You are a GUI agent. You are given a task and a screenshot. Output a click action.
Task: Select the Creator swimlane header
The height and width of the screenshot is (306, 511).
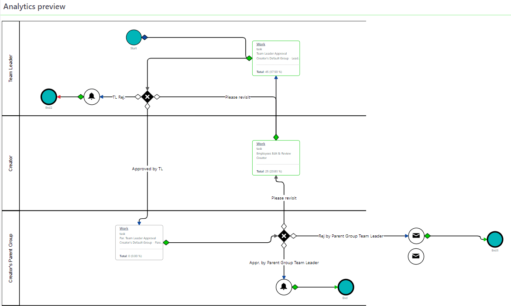11,163
